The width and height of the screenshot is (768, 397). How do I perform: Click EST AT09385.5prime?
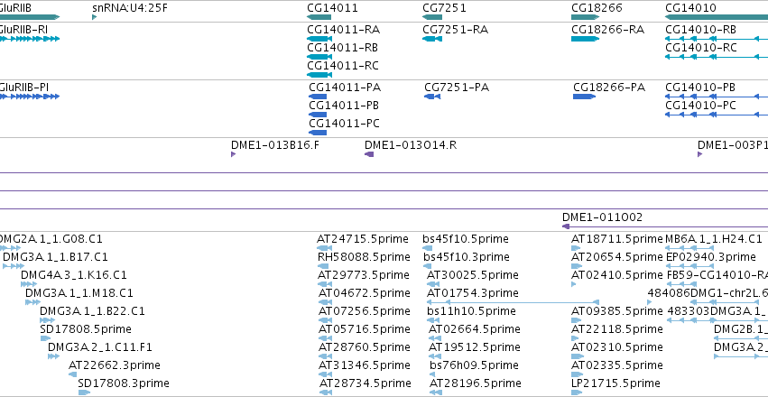(x=577, y=320)
